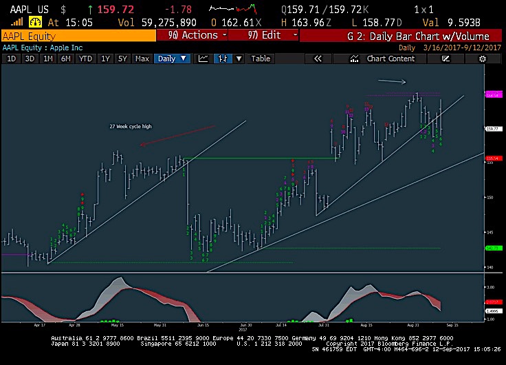Image resolution: width=506 pixels, height=365 pixels.
Task: Click the date range 3/16/2017-9/12/2017
Action: point(462,48)
